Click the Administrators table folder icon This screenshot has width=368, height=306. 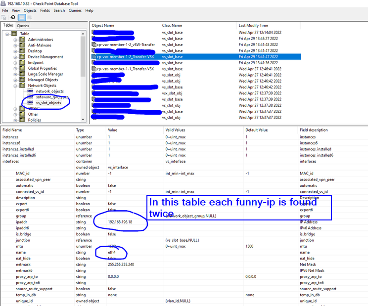pos(22,40)
